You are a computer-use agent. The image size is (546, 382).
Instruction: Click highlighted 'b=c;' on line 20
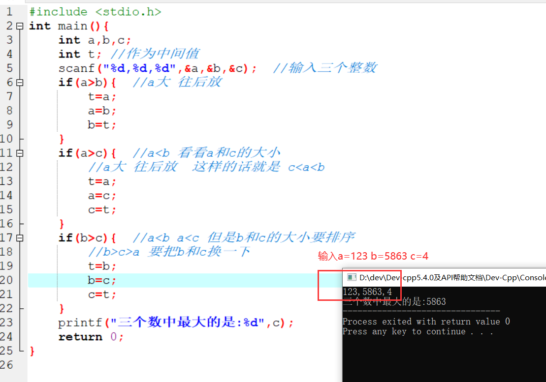coord(102,281)
